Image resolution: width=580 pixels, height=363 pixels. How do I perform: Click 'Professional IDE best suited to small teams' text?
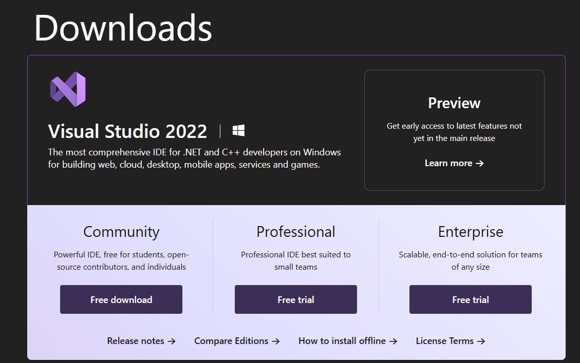(x=295, y=260)
